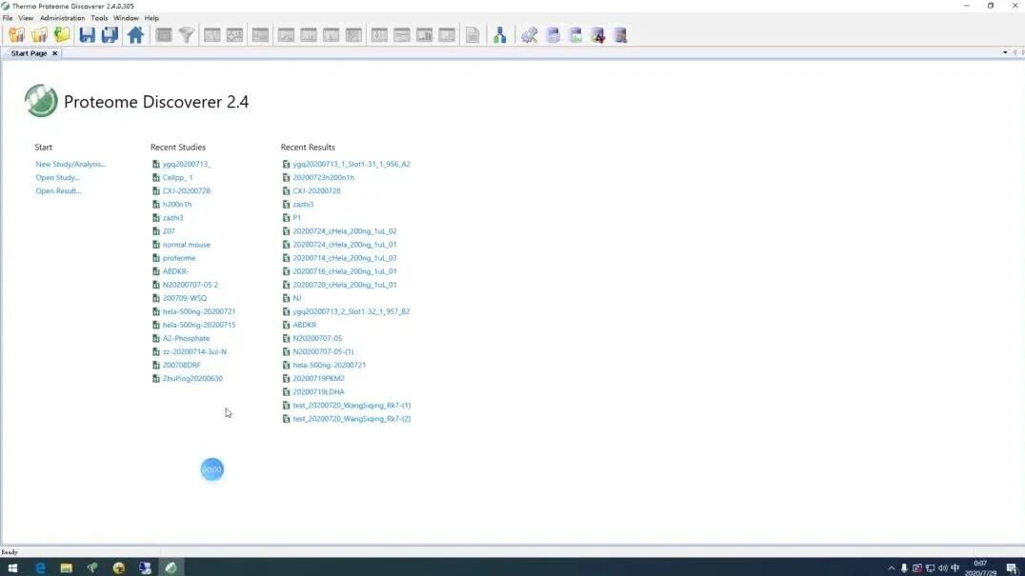The height and width of the screenshot is (576, 1025).
Task: Click the green Open Result folder icon
Action: point(62,35)
